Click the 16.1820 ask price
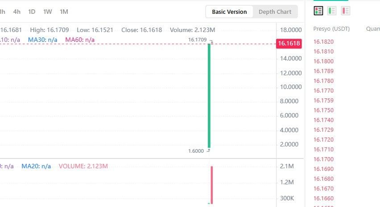This screenshot has width=380, height=207. coord(324,42)
